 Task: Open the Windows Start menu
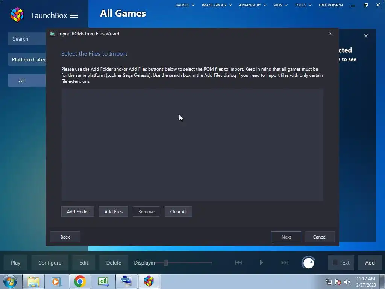[x=10, y=281]
